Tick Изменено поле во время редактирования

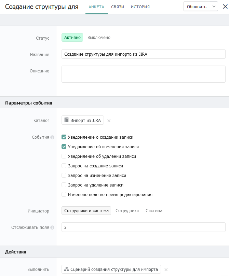[64, 194]
